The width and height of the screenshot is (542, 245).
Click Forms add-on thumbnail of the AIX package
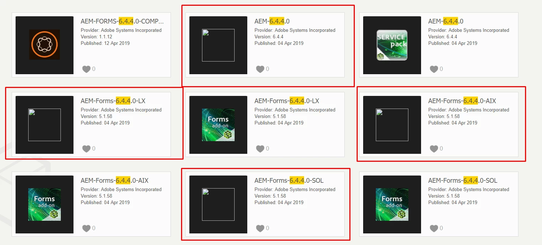45,204
